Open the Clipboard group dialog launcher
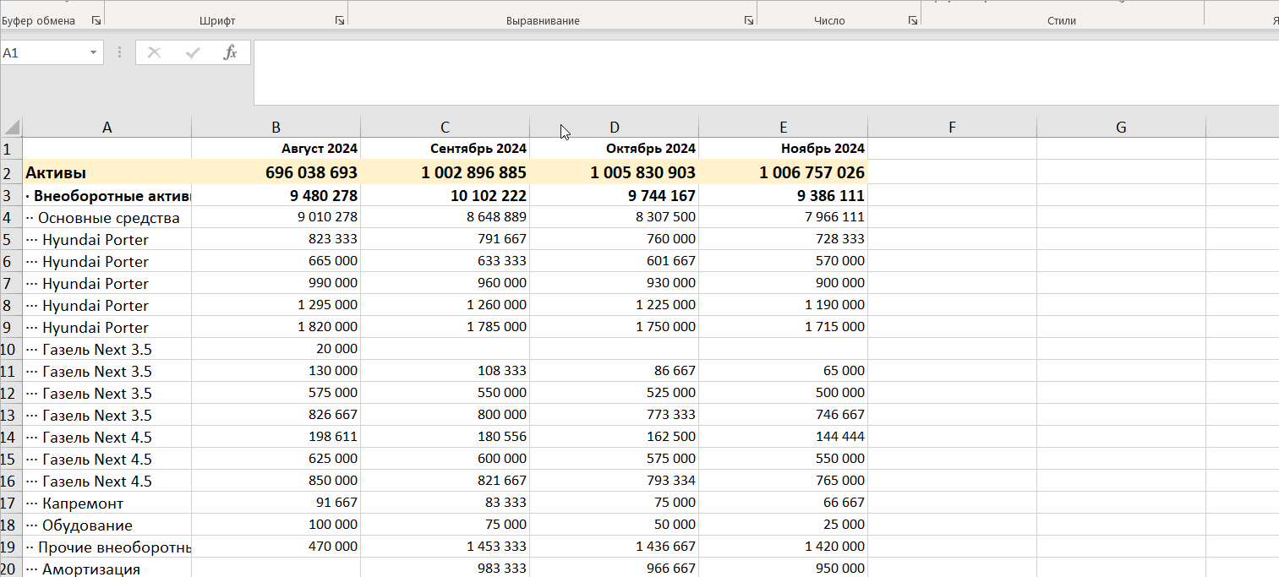The width and height of the screenshot is (1279, 577). (x=96, y=20)
